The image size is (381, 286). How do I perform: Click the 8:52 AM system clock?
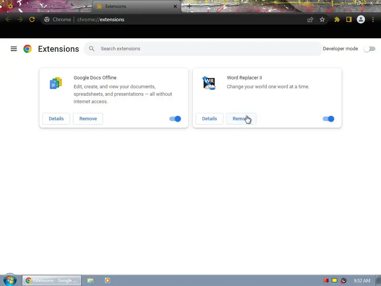(362, 280)
